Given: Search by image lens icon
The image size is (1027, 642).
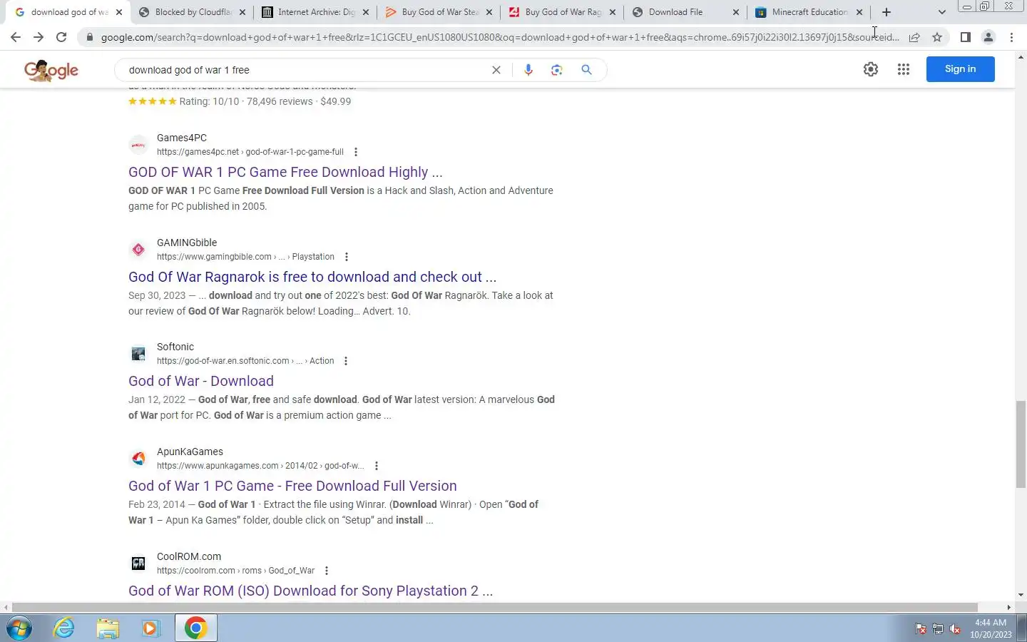Looking at the screenshot, I should [557, 70].
